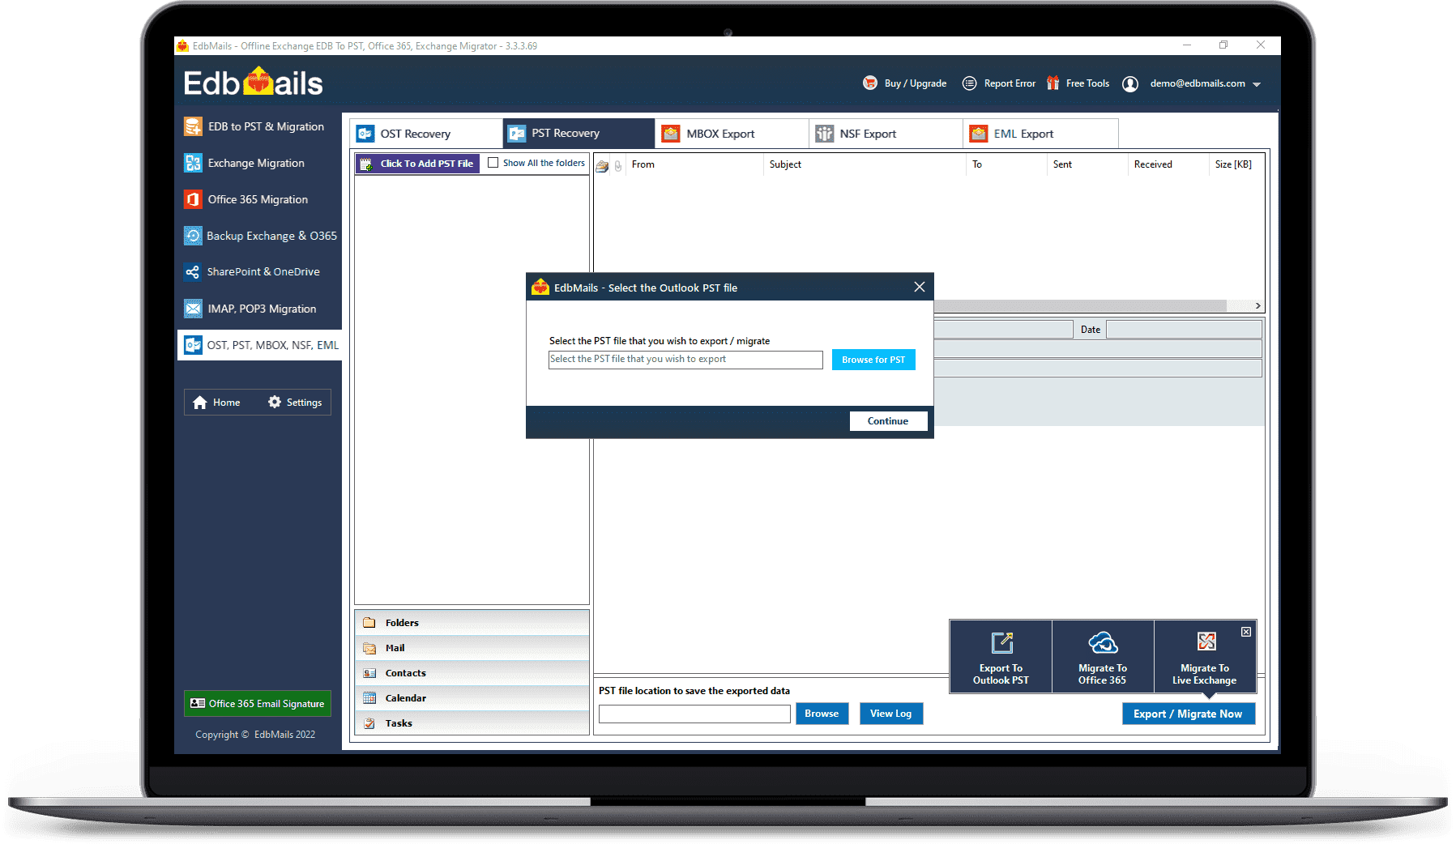Enable Show All the folders checkbox
This screenshot has width=1456, height=844.
(493, 163)
